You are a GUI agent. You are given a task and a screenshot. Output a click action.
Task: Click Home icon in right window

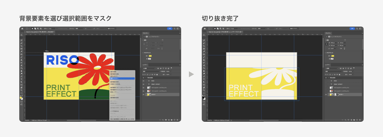205,29
